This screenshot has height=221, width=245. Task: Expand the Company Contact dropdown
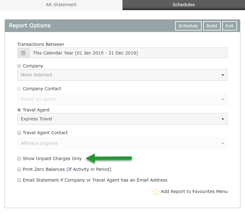click(x=122, y=99)
